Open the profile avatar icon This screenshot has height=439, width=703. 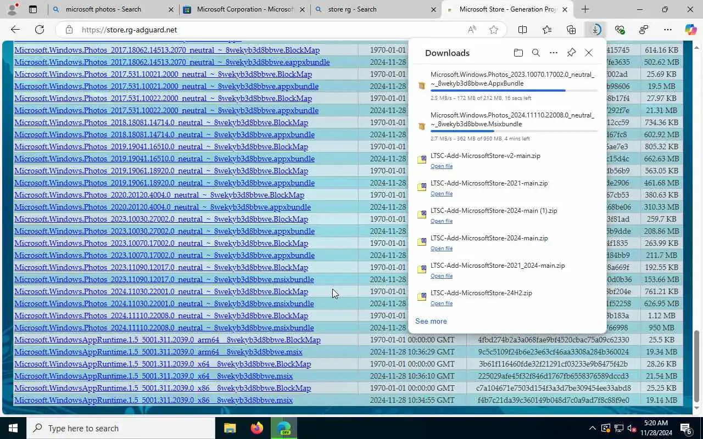pos(12,9)
